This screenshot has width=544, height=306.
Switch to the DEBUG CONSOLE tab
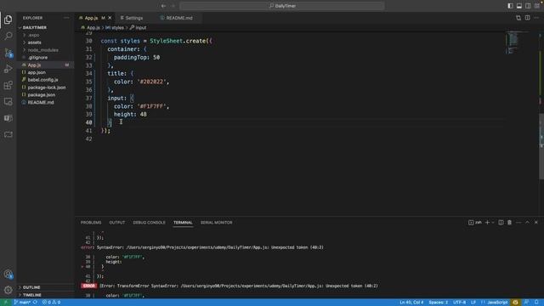click(150, 223)
